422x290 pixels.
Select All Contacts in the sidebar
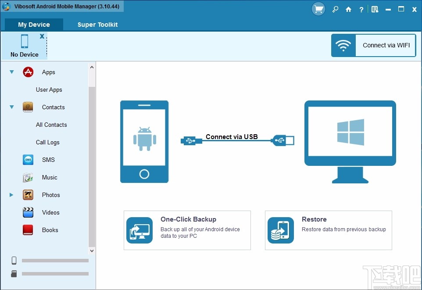[x=51, y=125]
